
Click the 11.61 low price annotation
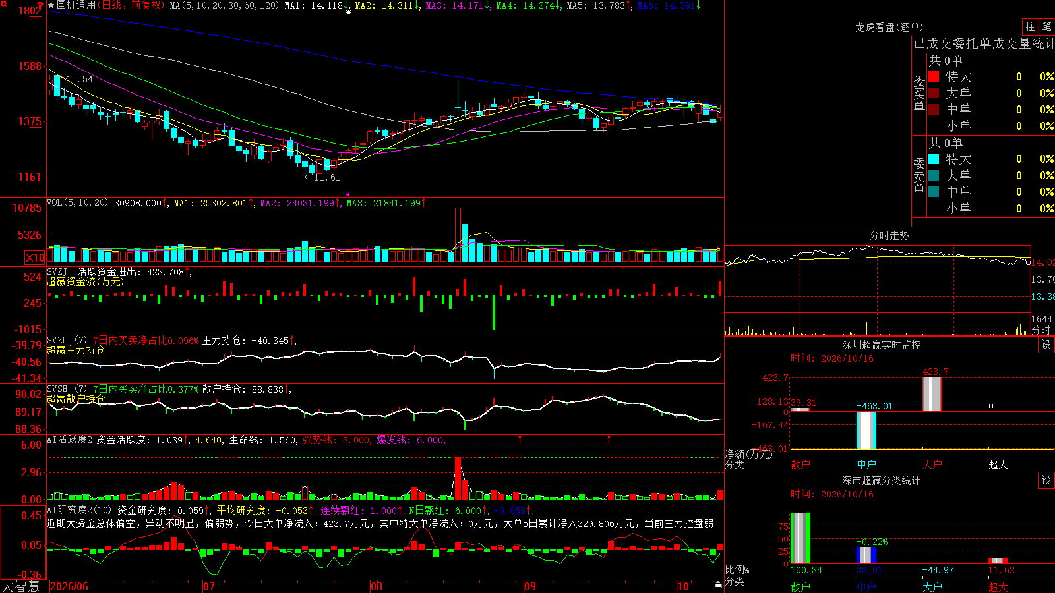click(327, 177)
